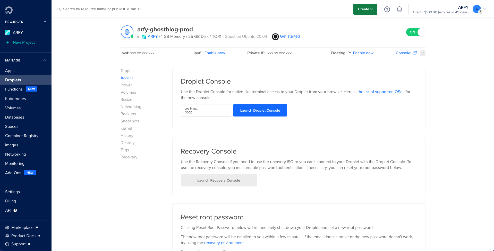The height and width of the screenshot is (251, 494).
Task: Open the Log in as root selector
Action: (x=206, y=110)
